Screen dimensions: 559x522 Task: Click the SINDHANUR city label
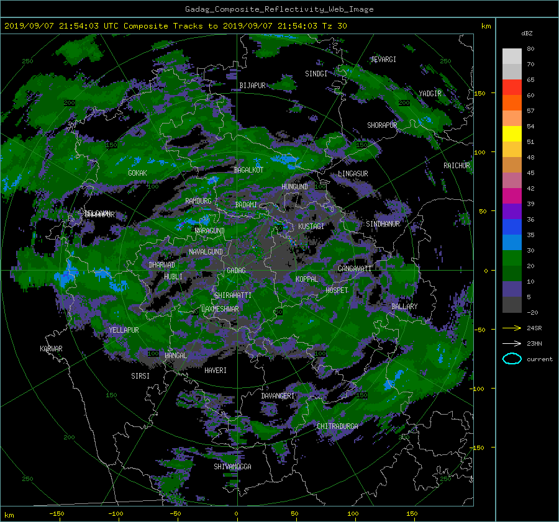pos(383,224)
